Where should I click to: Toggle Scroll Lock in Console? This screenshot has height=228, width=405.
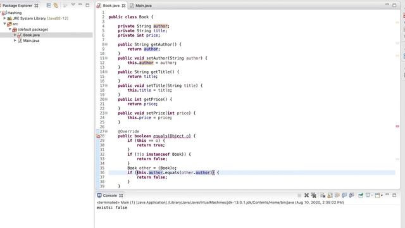(330, 196)
